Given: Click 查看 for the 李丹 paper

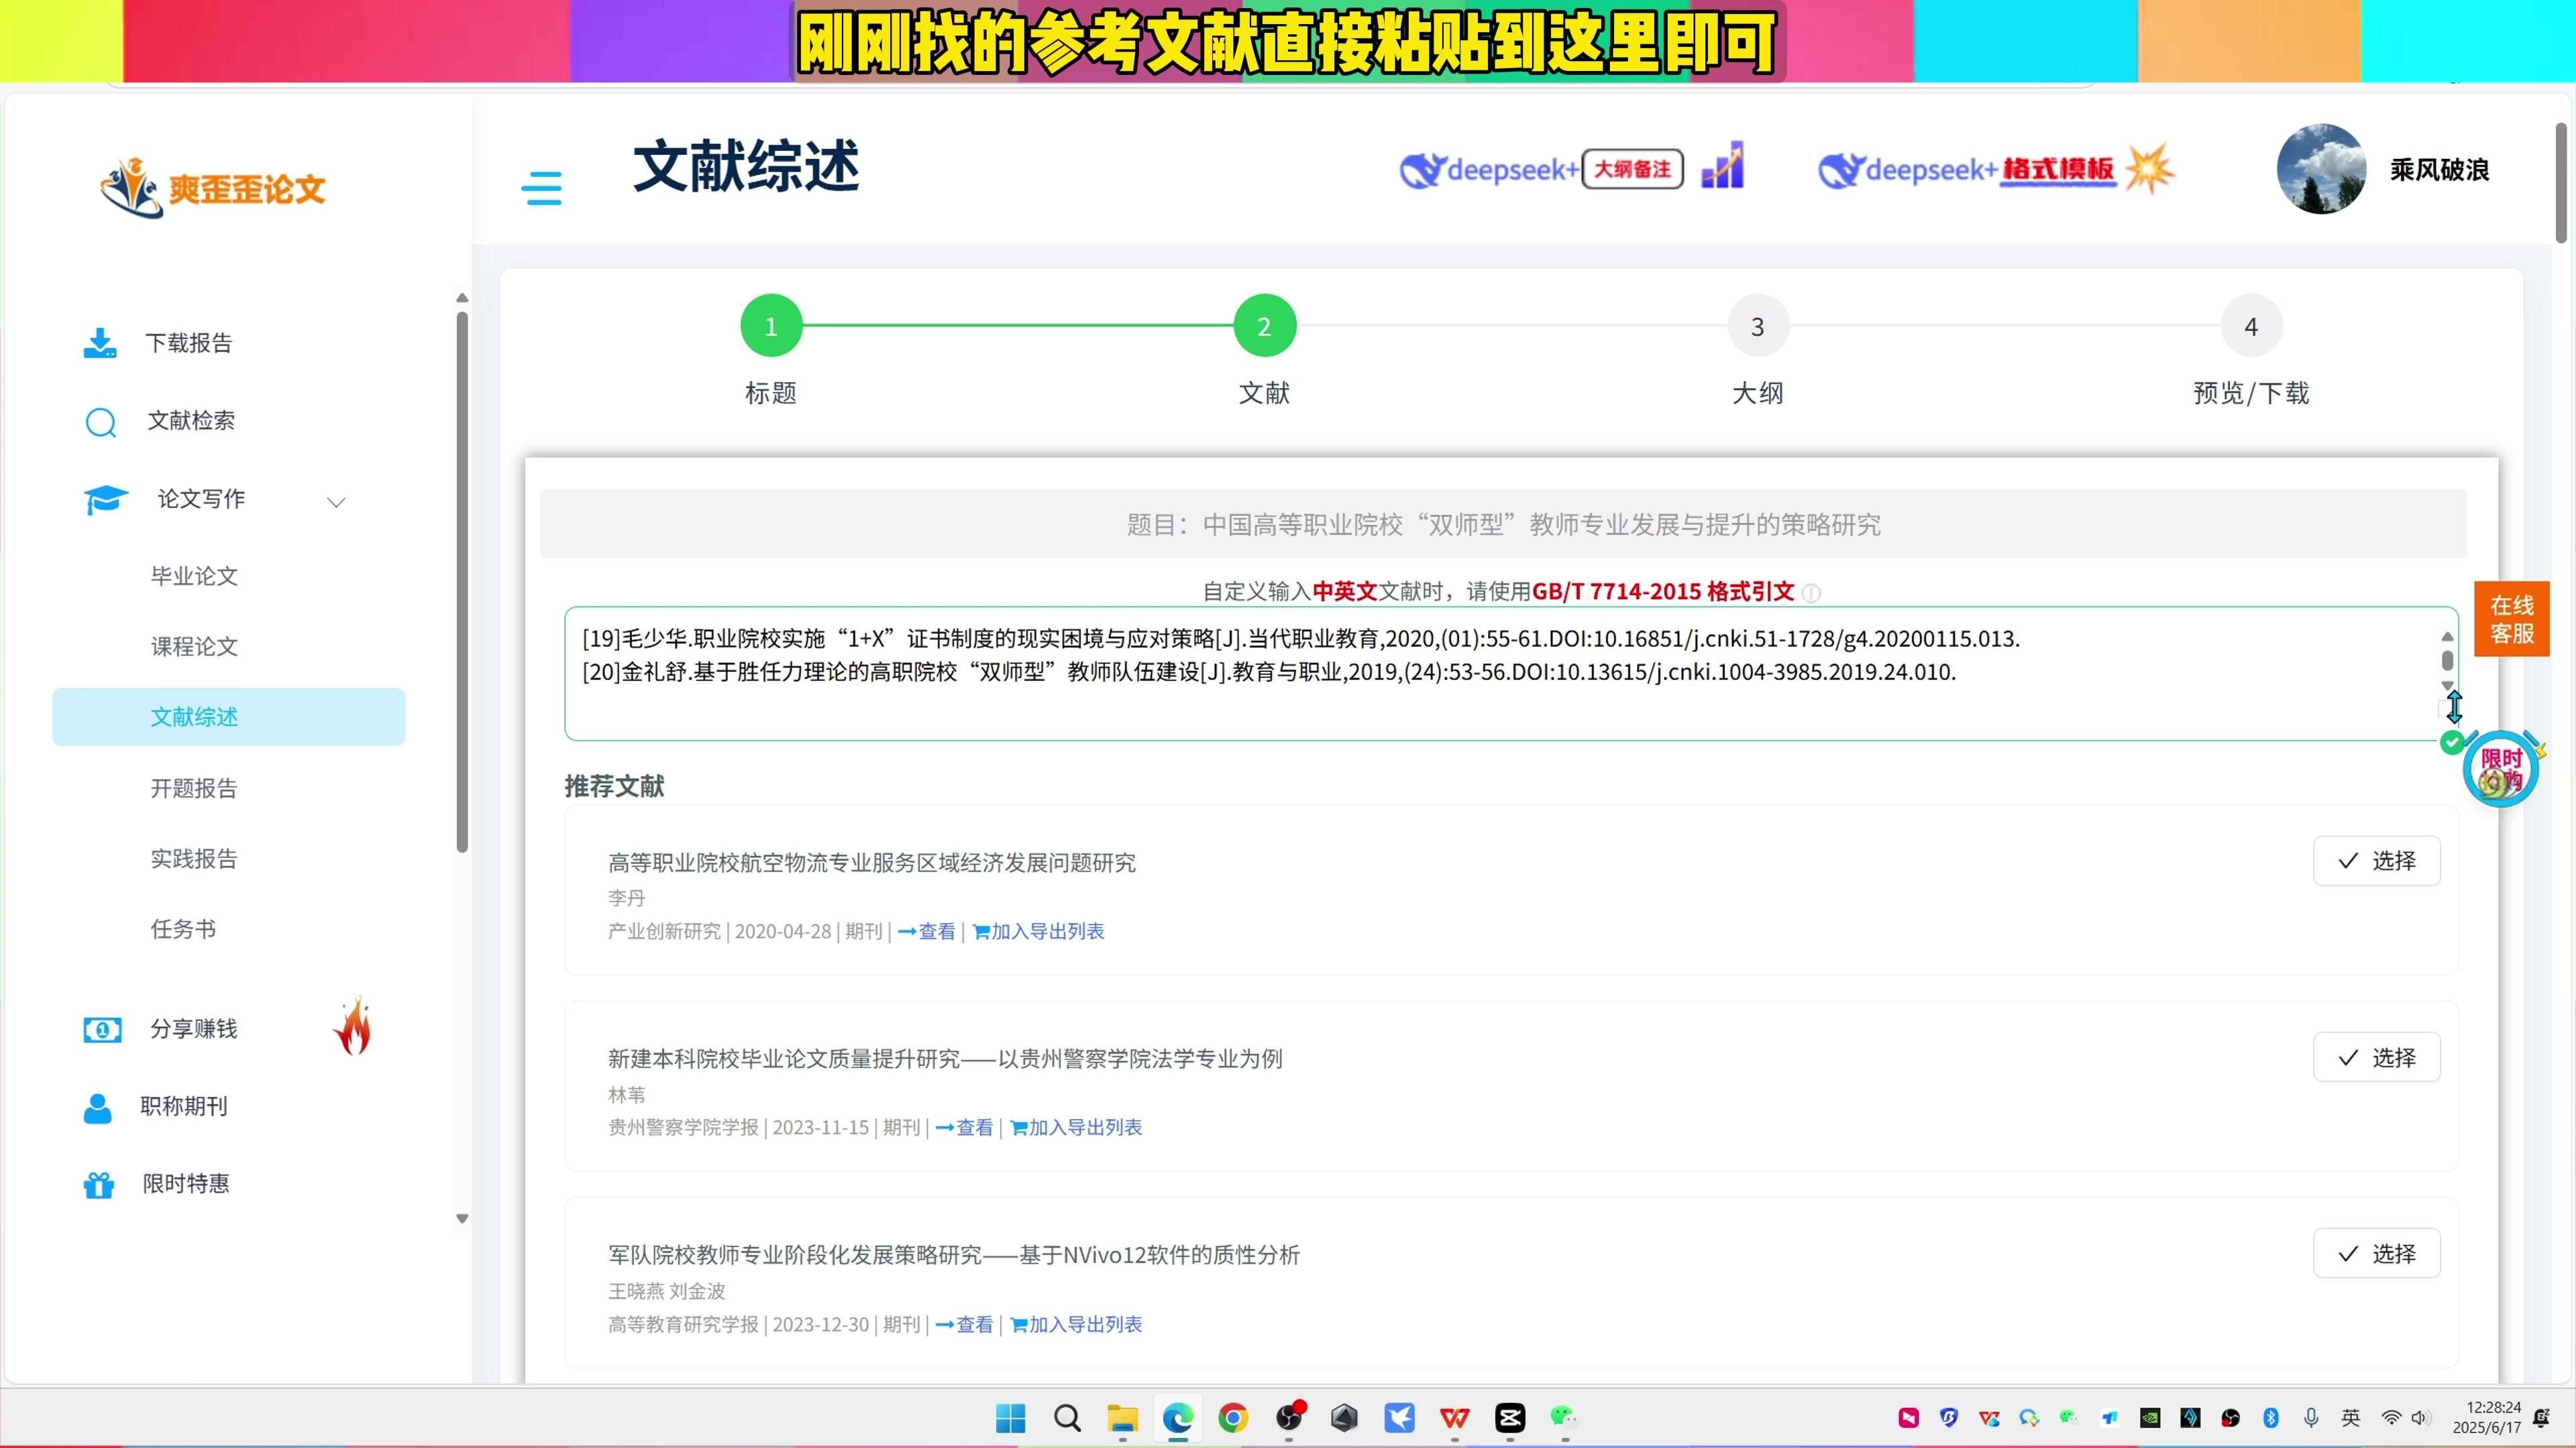Looking at the screenshot, I should click(927, 931).
